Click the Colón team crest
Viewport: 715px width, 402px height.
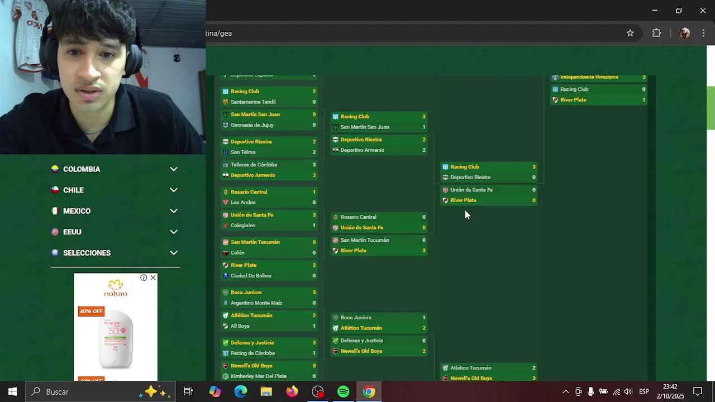[x=226, y=253]
